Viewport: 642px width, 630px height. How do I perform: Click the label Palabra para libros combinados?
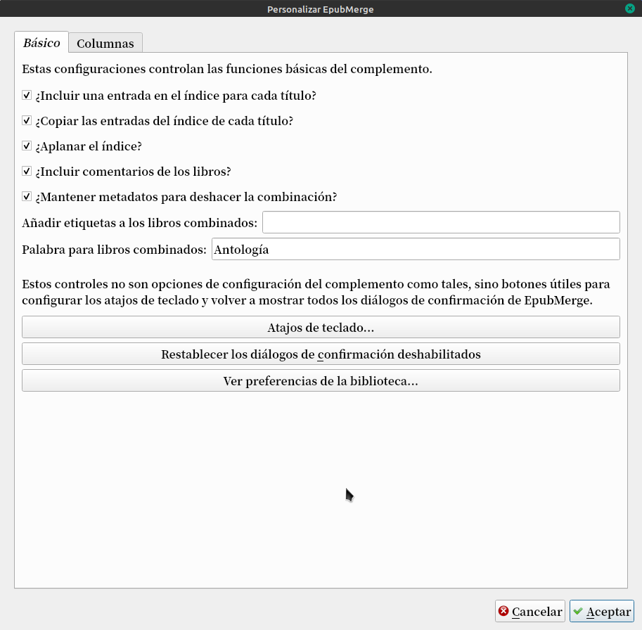coord(114,250)
